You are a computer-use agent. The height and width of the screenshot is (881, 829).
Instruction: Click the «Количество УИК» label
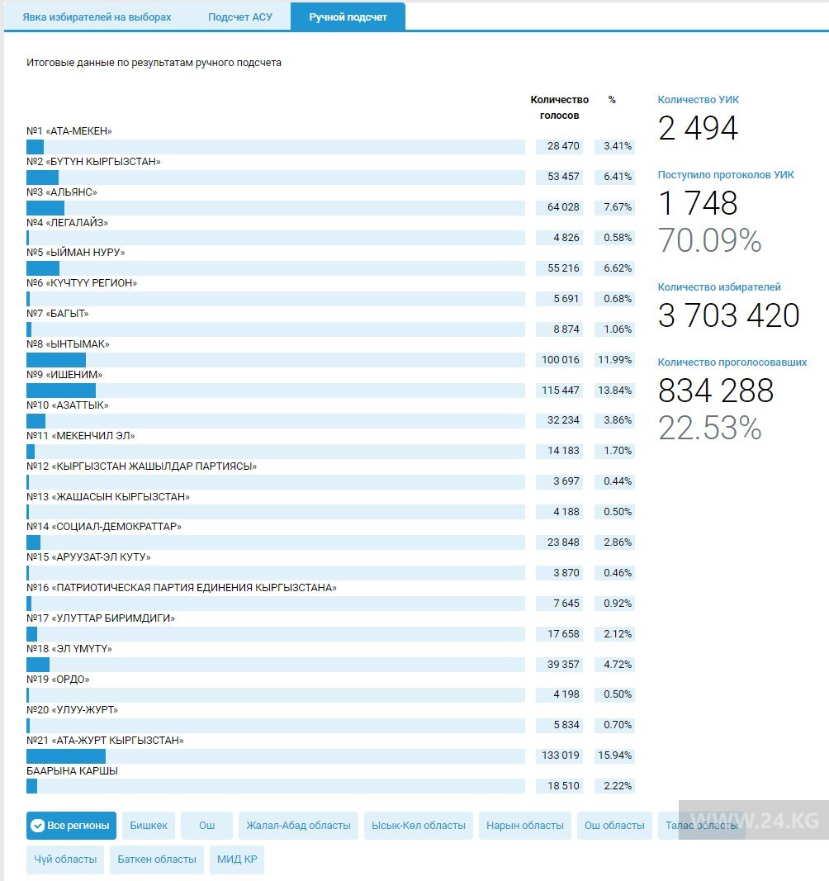coord(699,100)
